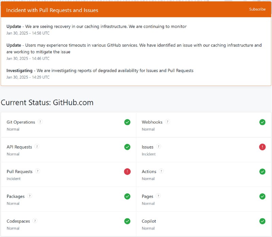
Task: Click the red incident icon for Issues
Action: click(x=262, y=147)
